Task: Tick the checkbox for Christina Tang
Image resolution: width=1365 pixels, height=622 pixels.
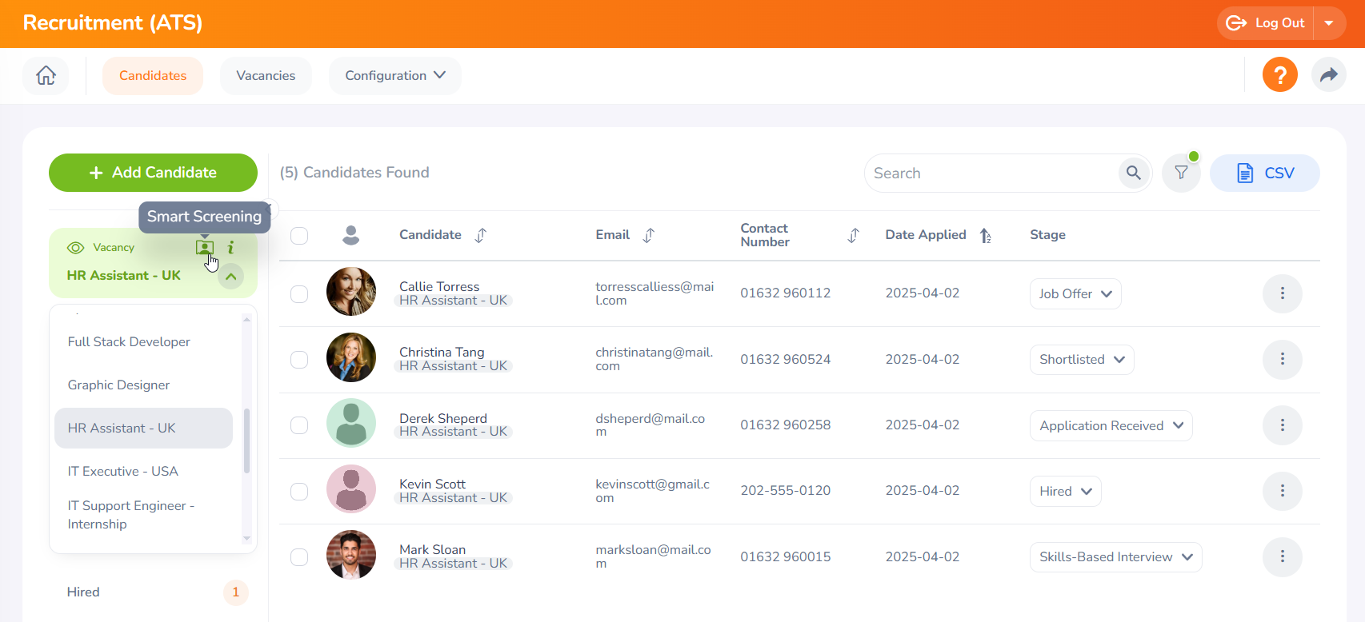Action: coord(299,360)
